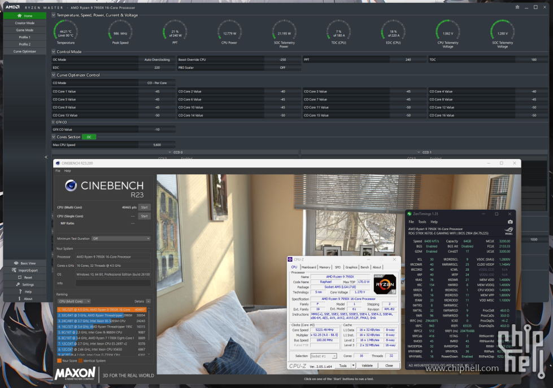Viewport: 553px width, 388px height.
Task: Click the Ryzen 9 logo in CPU-Z
Action: click(x=385, y=284)
